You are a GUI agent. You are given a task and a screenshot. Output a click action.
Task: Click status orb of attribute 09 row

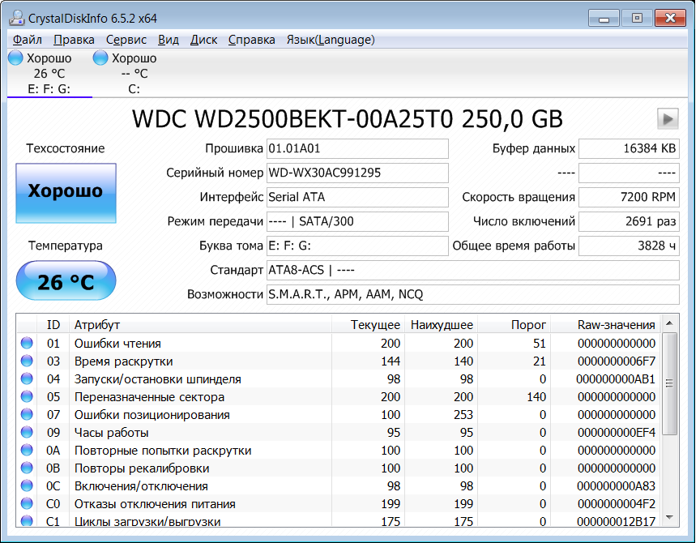pyautogui.click(x=27, y=432)
